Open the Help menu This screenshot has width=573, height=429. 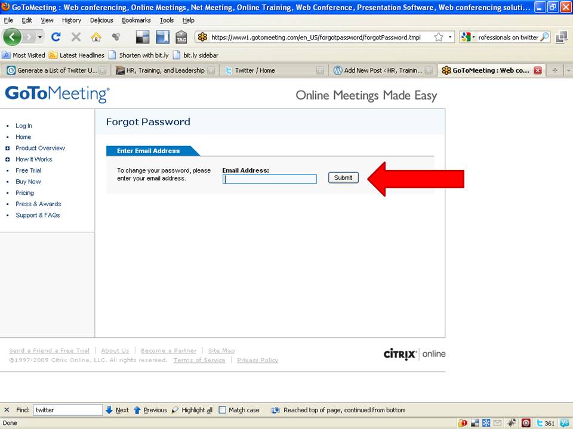pyautogui.click(x=188, y=20)
